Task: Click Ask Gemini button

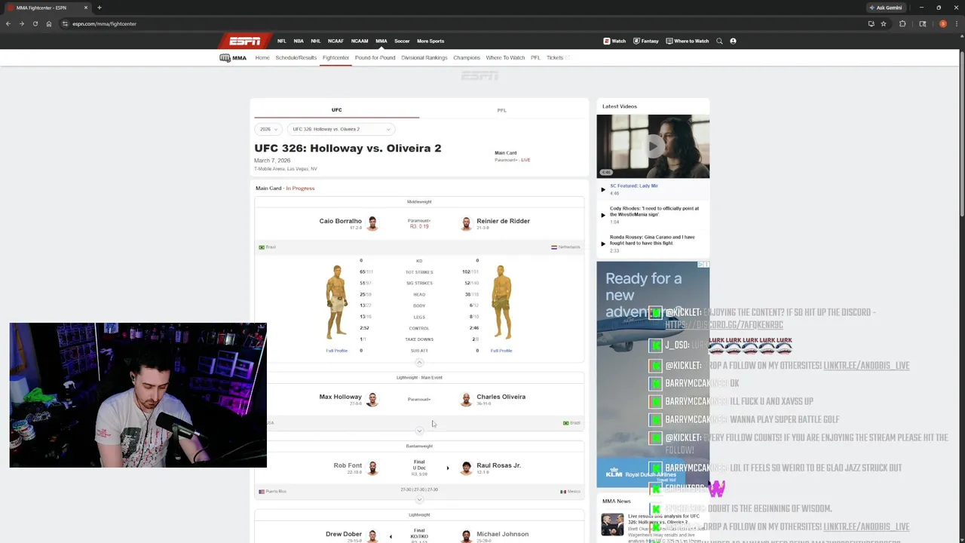Action: pos(885,8)
